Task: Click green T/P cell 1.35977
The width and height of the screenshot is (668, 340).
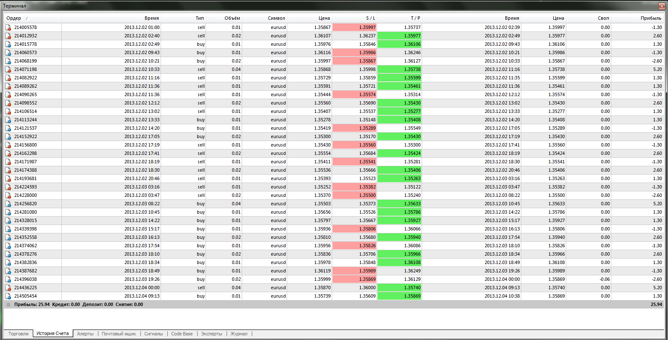Action: point(400,36)
